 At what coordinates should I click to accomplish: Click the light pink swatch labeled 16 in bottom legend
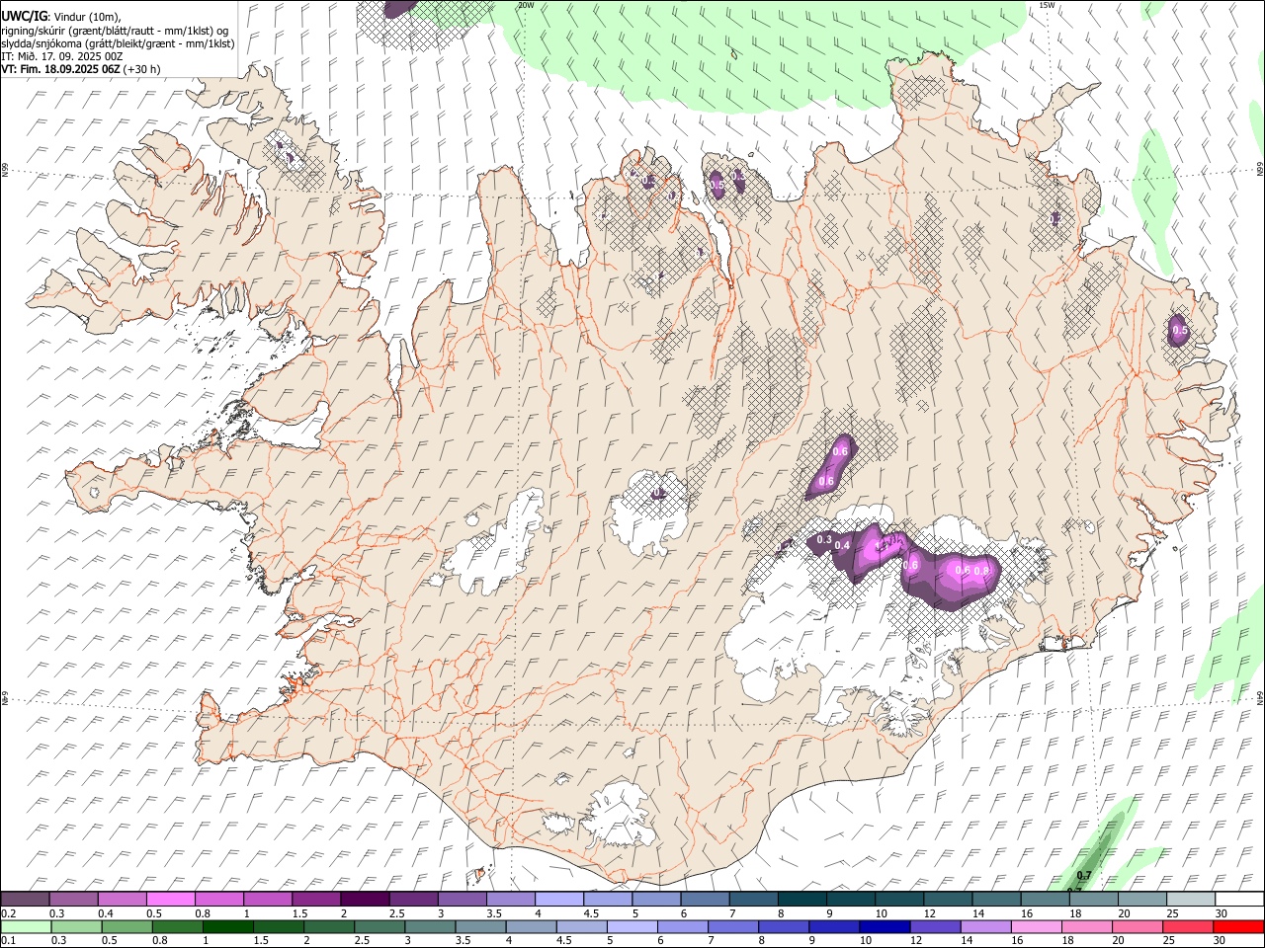click(x=1036, y=926)
